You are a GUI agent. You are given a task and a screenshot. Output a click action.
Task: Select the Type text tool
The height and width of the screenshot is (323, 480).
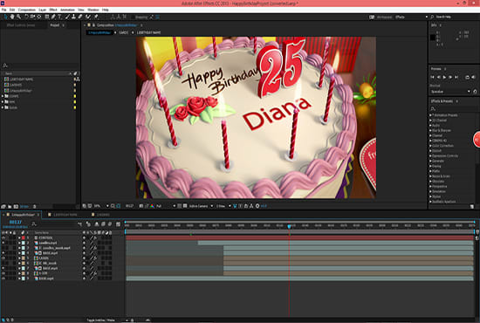pos(59,17)
